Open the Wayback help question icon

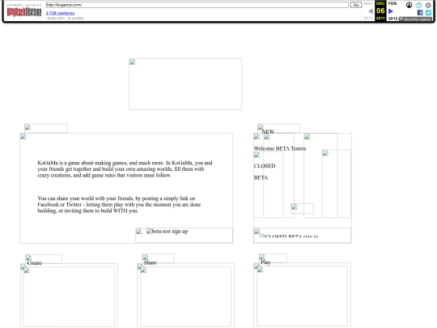418,5
